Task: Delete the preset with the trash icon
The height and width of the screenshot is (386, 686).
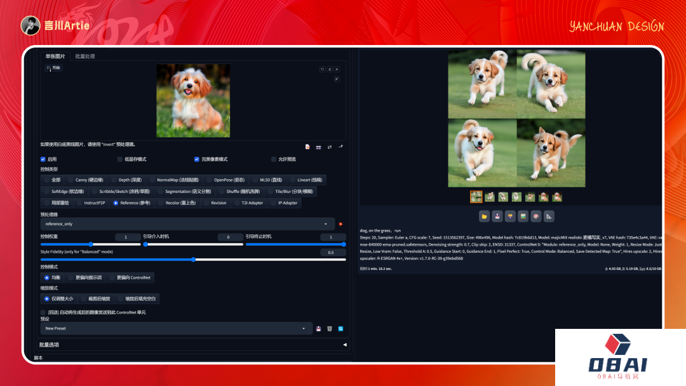Action: tap(330, 329)
